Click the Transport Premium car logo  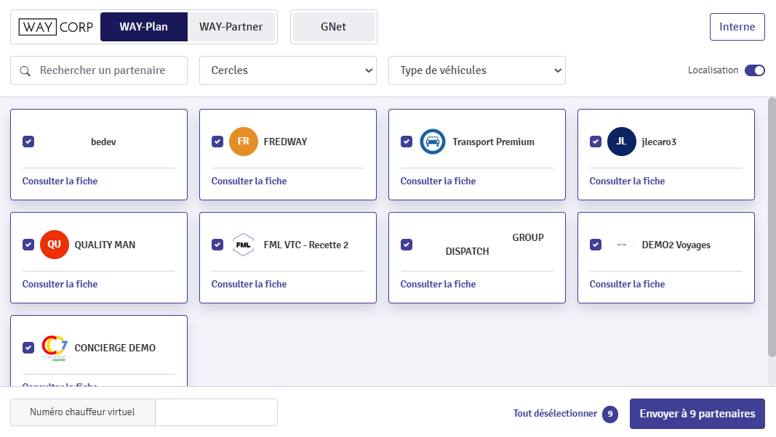click(x=433, y=142)
